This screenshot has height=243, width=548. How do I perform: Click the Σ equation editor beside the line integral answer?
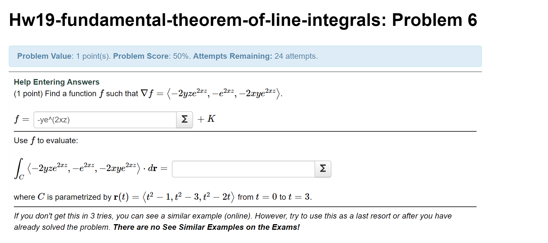[x=322, y=169]
